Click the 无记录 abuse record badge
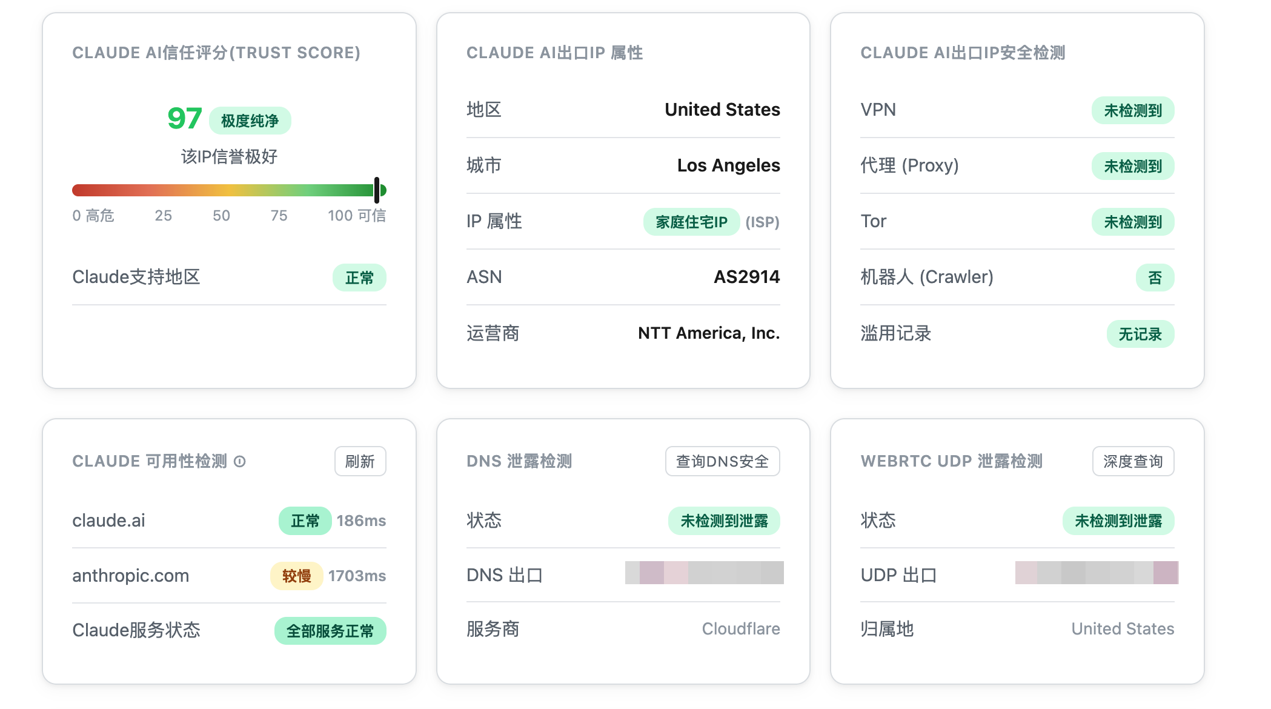 pos(1140,334)
